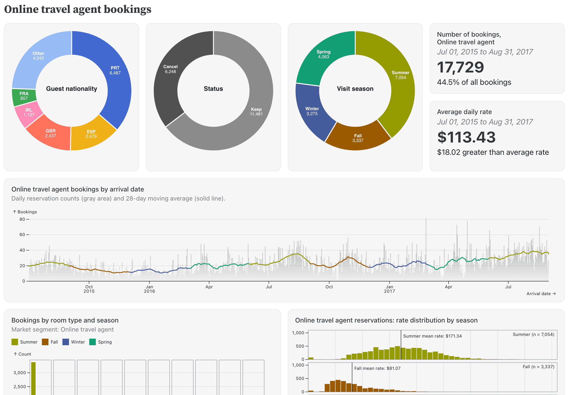
Task: Click the Arrival date axis label
Action: point(541,294)
